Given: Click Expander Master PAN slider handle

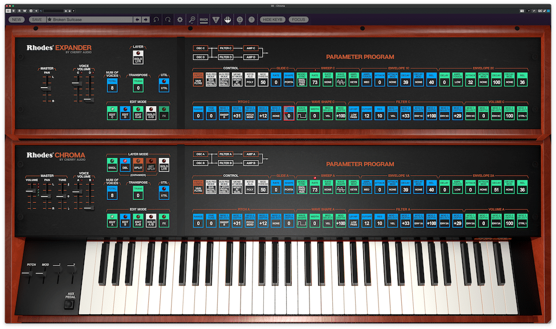Looking at the screenshot, I should (x=46, y=88).
